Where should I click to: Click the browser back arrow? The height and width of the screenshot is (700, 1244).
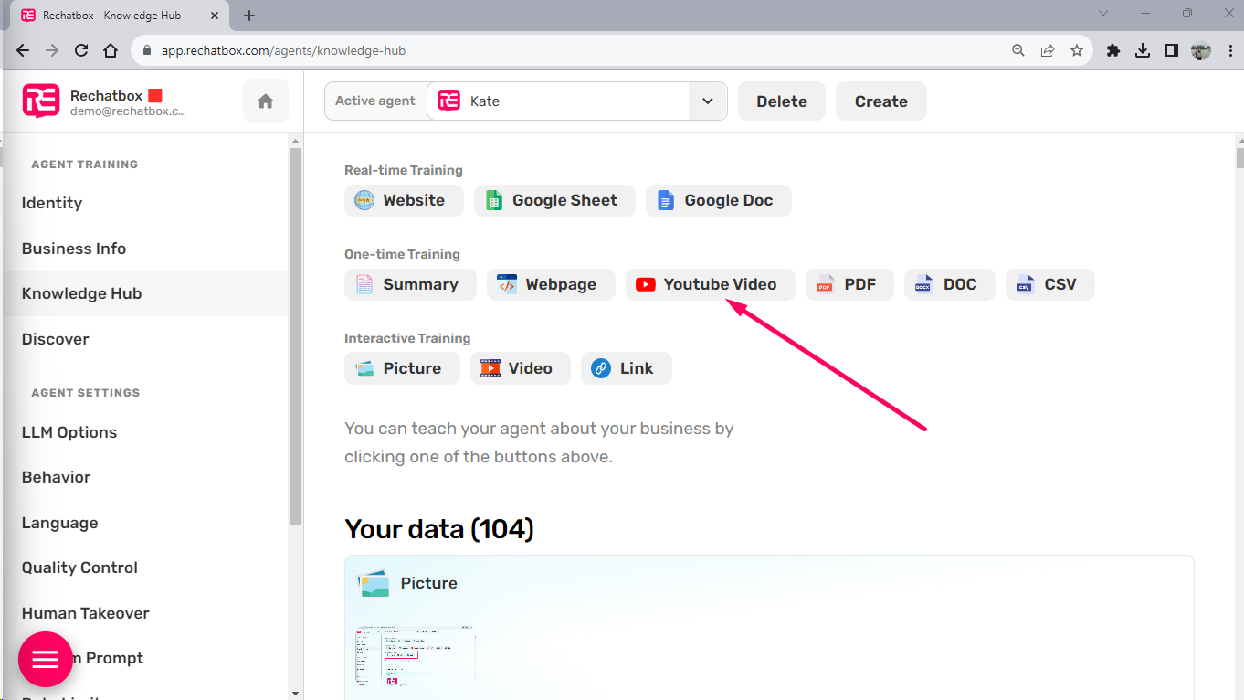[x=23, y=51]
